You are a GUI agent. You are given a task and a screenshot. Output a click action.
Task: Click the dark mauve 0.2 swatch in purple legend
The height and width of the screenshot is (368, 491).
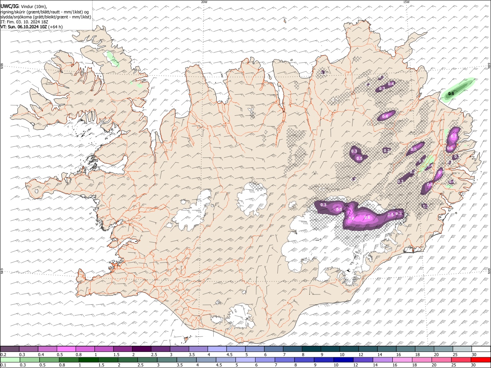[x=10, y=349]
